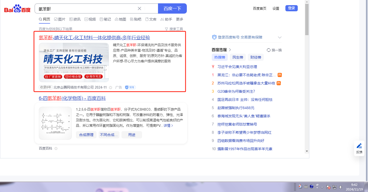Switch to the 文库 tab
The image size is (368, 192).
coord(151,19)
